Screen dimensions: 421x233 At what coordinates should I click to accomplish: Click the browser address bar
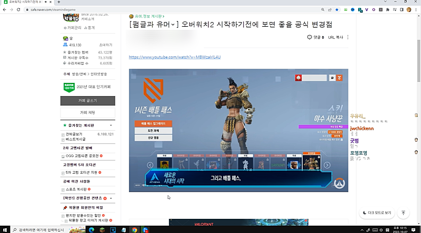(x=172, y=9)
